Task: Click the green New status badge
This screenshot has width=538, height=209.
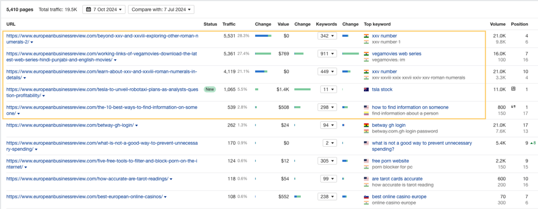Action: point(209,90)
